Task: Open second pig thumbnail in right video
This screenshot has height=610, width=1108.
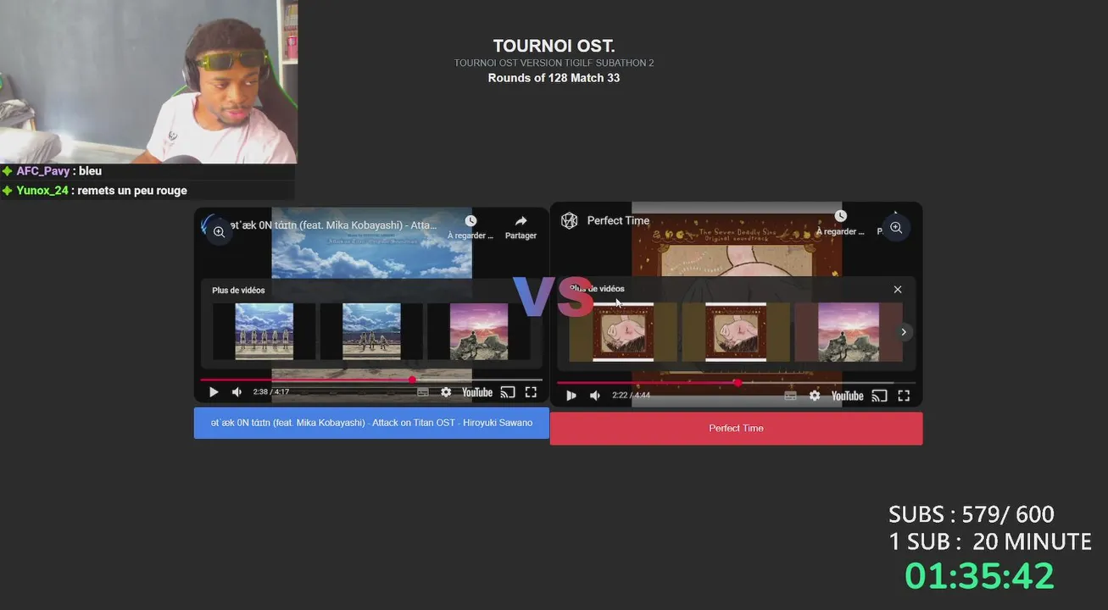Action: click(736, 332)
